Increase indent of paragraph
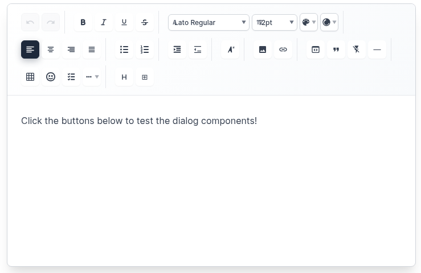Image resolution: width=421 pixels, height=273 pixels. [x=177, y=49]
